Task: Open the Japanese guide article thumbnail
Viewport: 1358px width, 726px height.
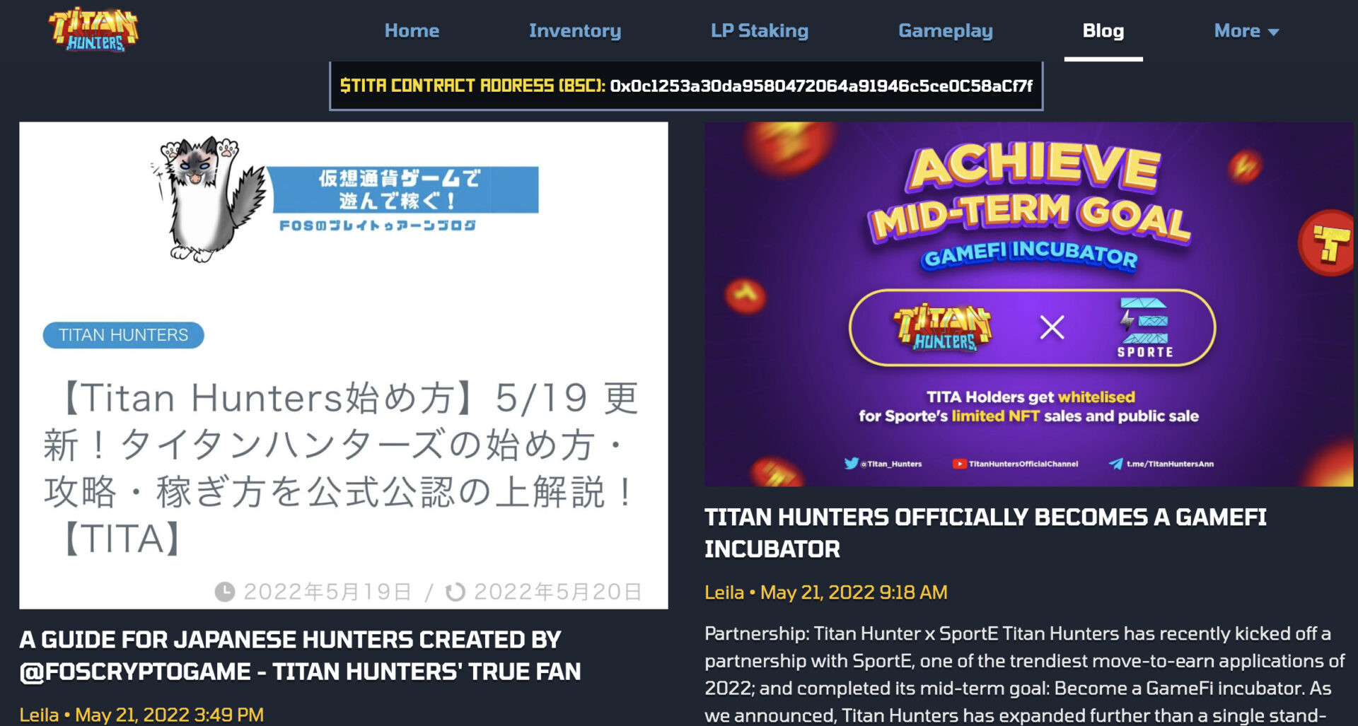Action: (x=344, y=365)
